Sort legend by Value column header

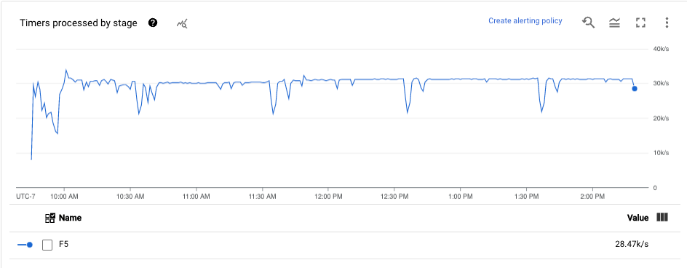coord(638,218)
